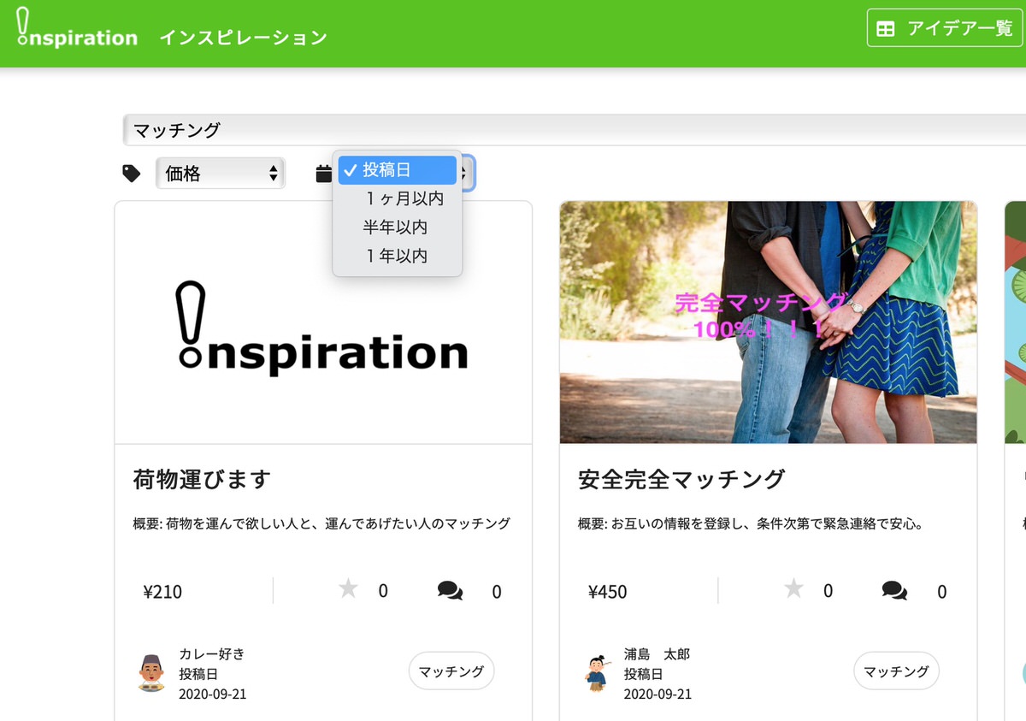Click the ¥210 price
Screen dimensions: 1026x721
pyautogui.click(x=162, y=592)
